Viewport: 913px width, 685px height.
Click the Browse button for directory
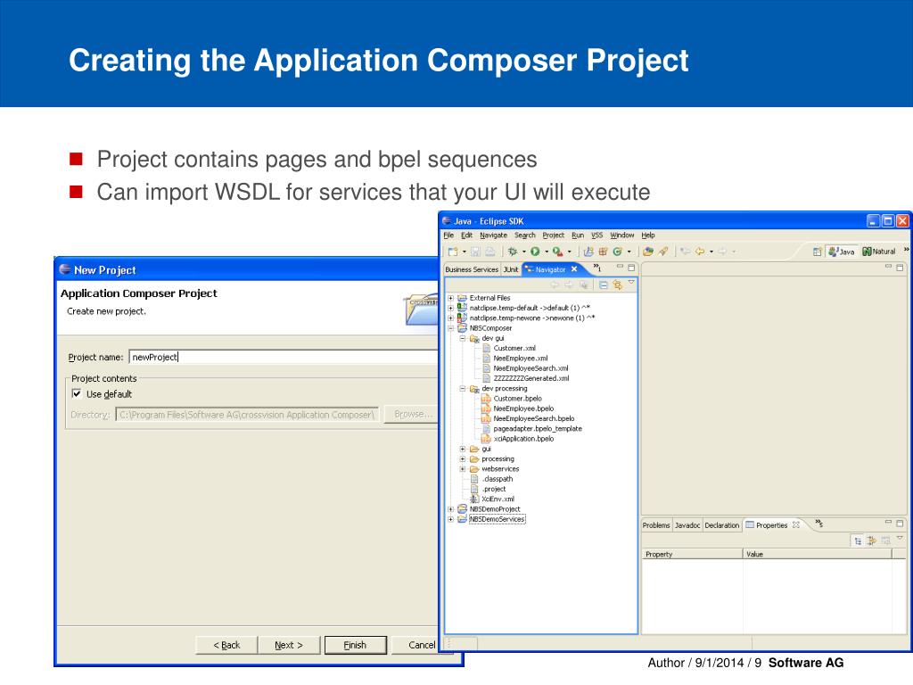(412, 414)
